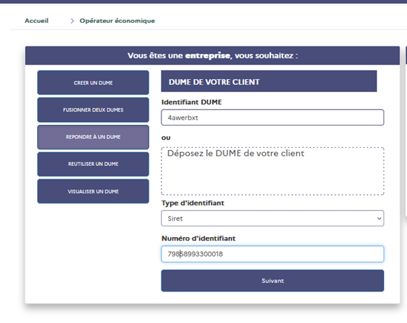
Task: Click the Type d'identifiant label
Action: pos(192,203)
